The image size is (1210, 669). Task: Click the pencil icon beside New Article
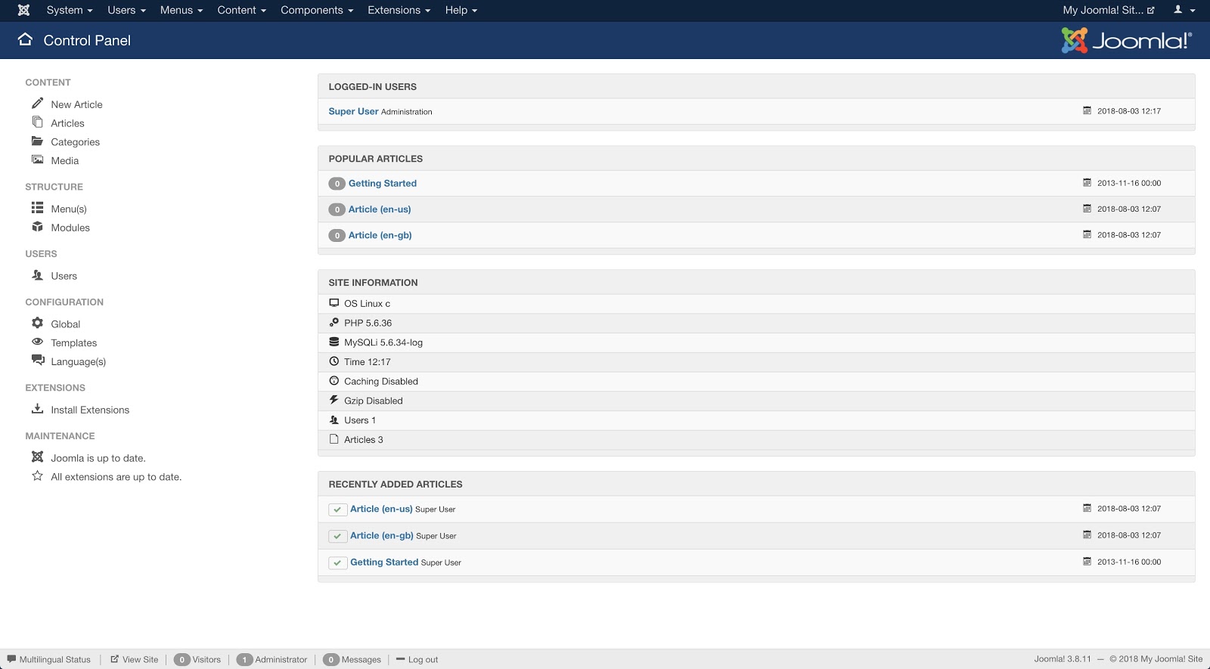[x=37, y=103]
